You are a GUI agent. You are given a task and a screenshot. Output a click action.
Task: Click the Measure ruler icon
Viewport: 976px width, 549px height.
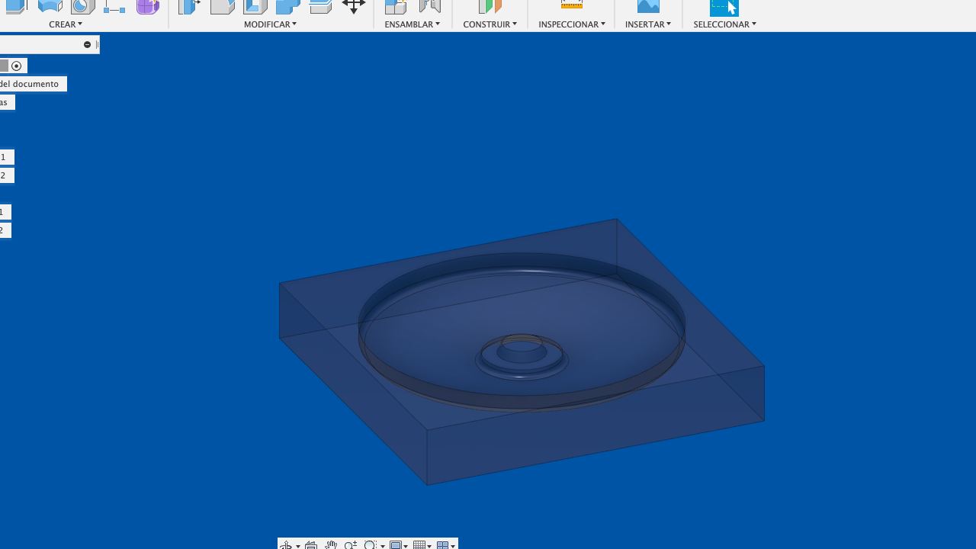571,5
